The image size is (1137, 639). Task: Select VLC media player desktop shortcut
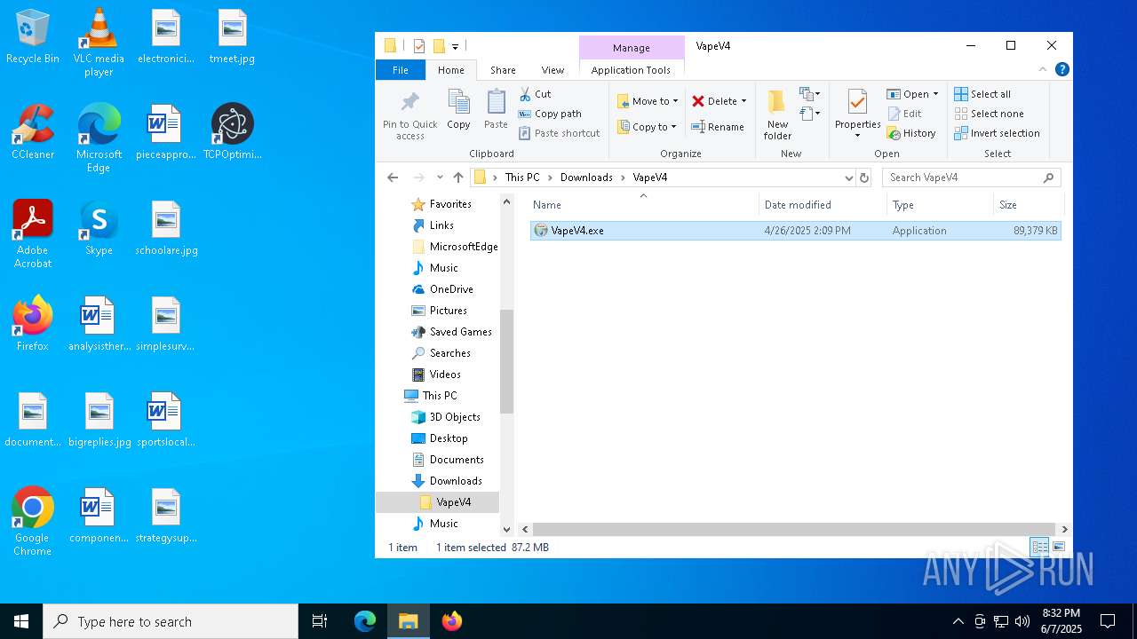[x=99, y=43]
